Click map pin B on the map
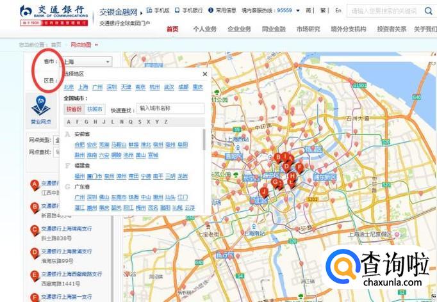The image size is (437, 302). [x=277, y=158]
